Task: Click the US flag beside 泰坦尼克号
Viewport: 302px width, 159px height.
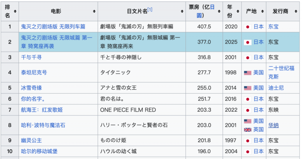Action: pyautogui.click(x=247, y=73)
